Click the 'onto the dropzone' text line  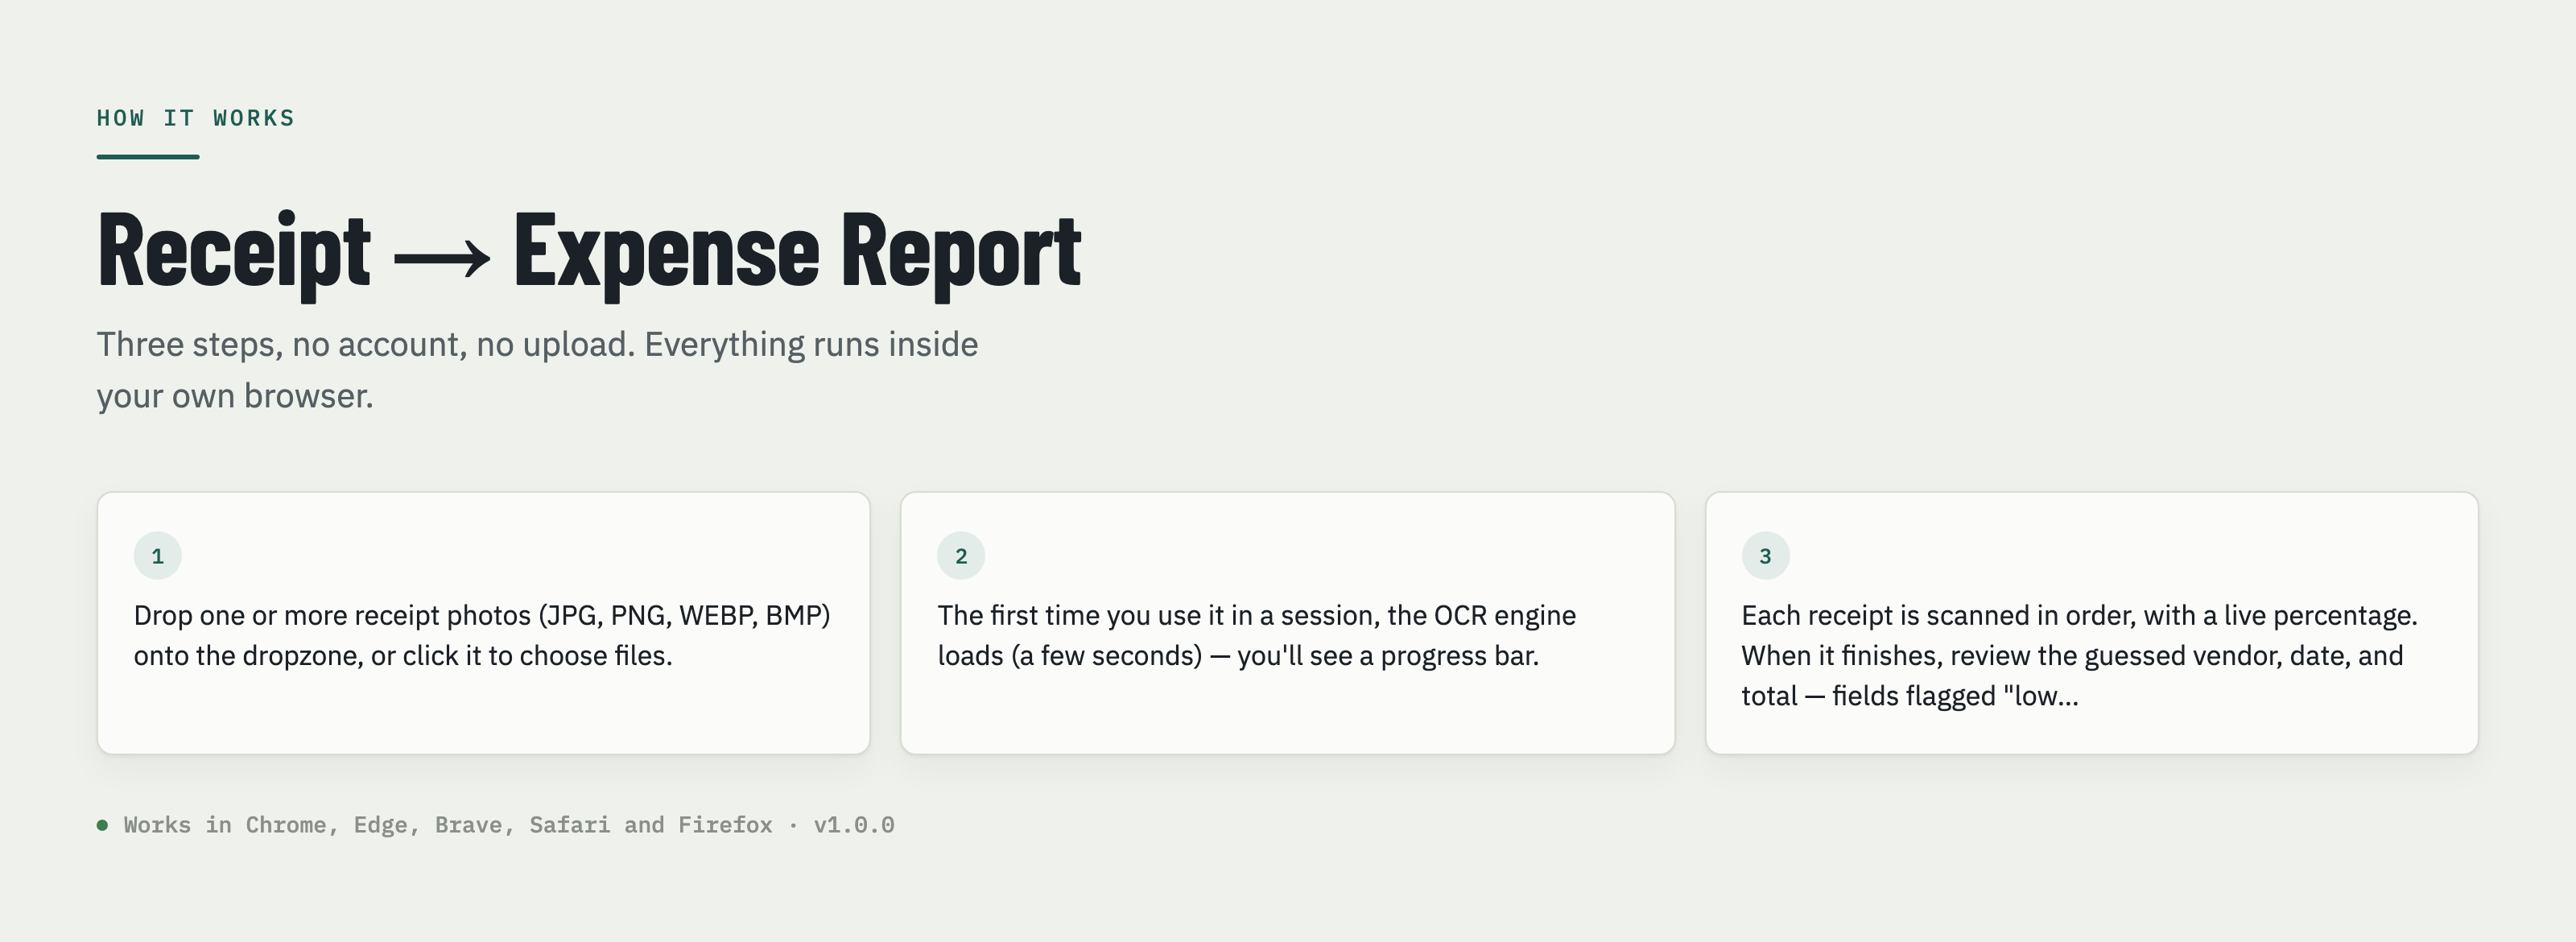[403, 656]
